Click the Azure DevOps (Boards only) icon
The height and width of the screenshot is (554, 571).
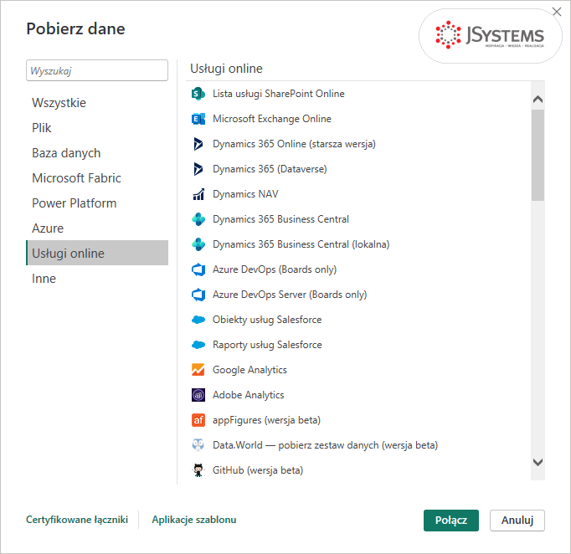[x=198, y=269]
